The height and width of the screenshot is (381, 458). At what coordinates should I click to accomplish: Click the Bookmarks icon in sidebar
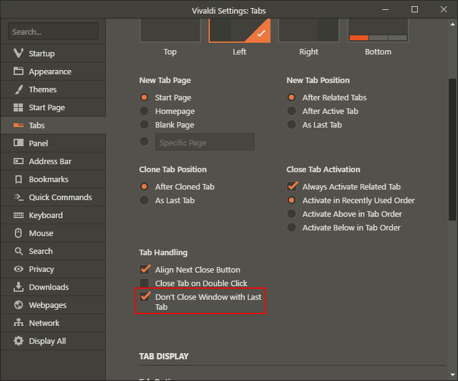coord(19,179)
